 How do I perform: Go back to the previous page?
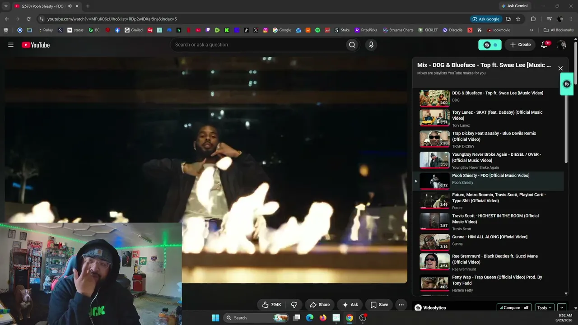(7, 19)
